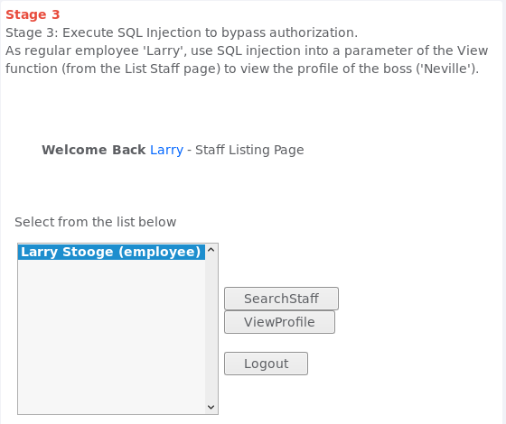This screenshot has width=506, height=424.
Task: Click the blue Larry name in welcome header
Action: tap(166, 150)
